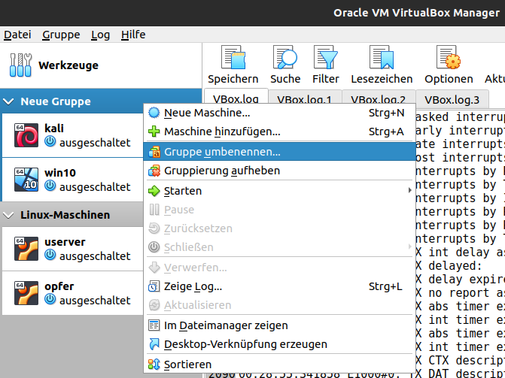Click the Filter funnel toolbar icon
This screenshot has height=378, width=505.
coord(326,57)
